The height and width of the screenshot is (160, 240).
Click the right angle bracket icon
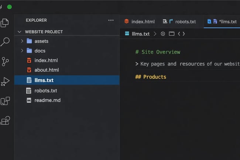coord(184,34)
